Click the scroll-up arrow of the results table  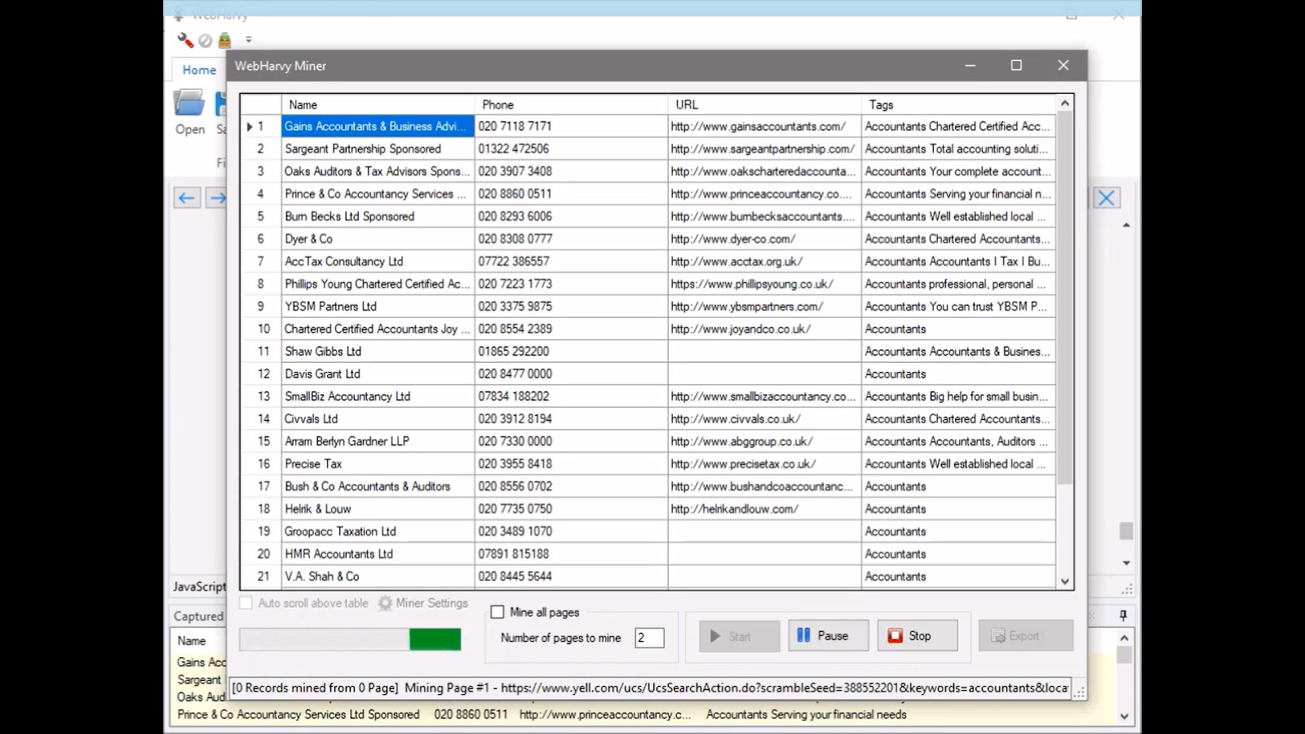click(x=1064, y=104)
